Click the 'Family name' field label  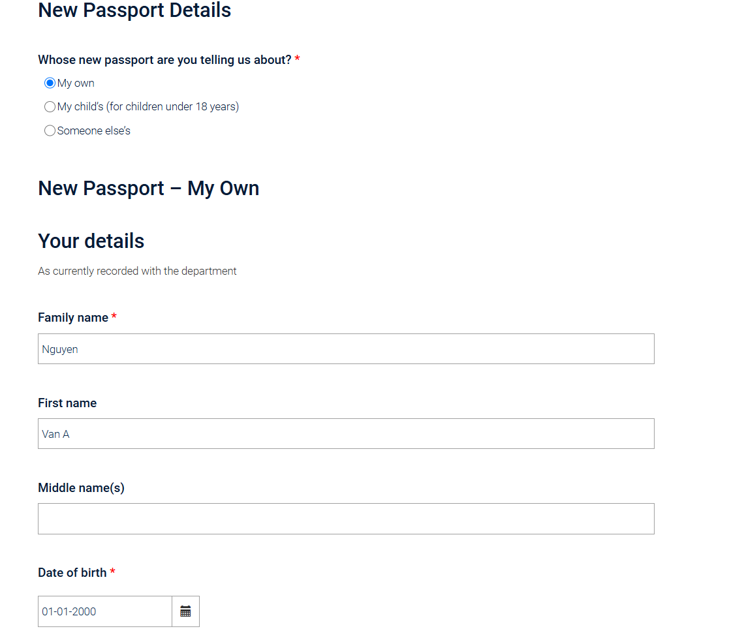pyautogui.click(x=73, y=318)
